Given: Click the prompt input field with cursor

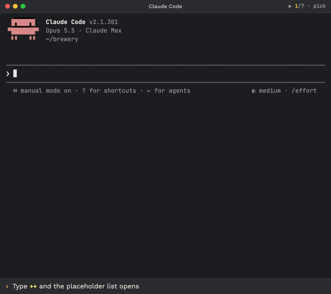Looking at the screenshot, I should (165, 73).
